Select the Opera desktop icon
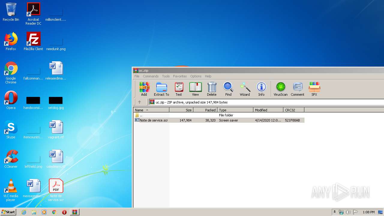The image size is (384, 216). point(11,100)
